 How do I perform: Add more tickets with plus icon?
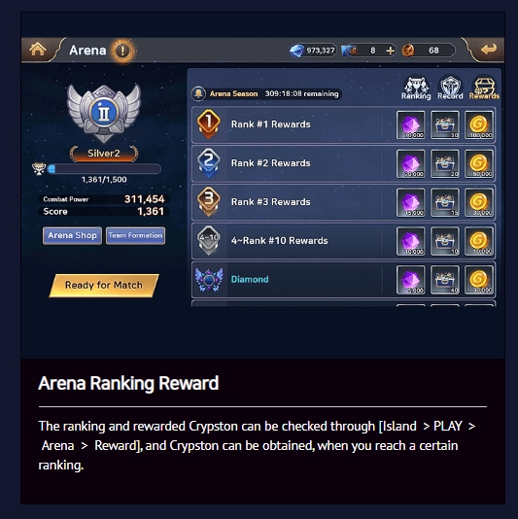[x=391, y=51]
